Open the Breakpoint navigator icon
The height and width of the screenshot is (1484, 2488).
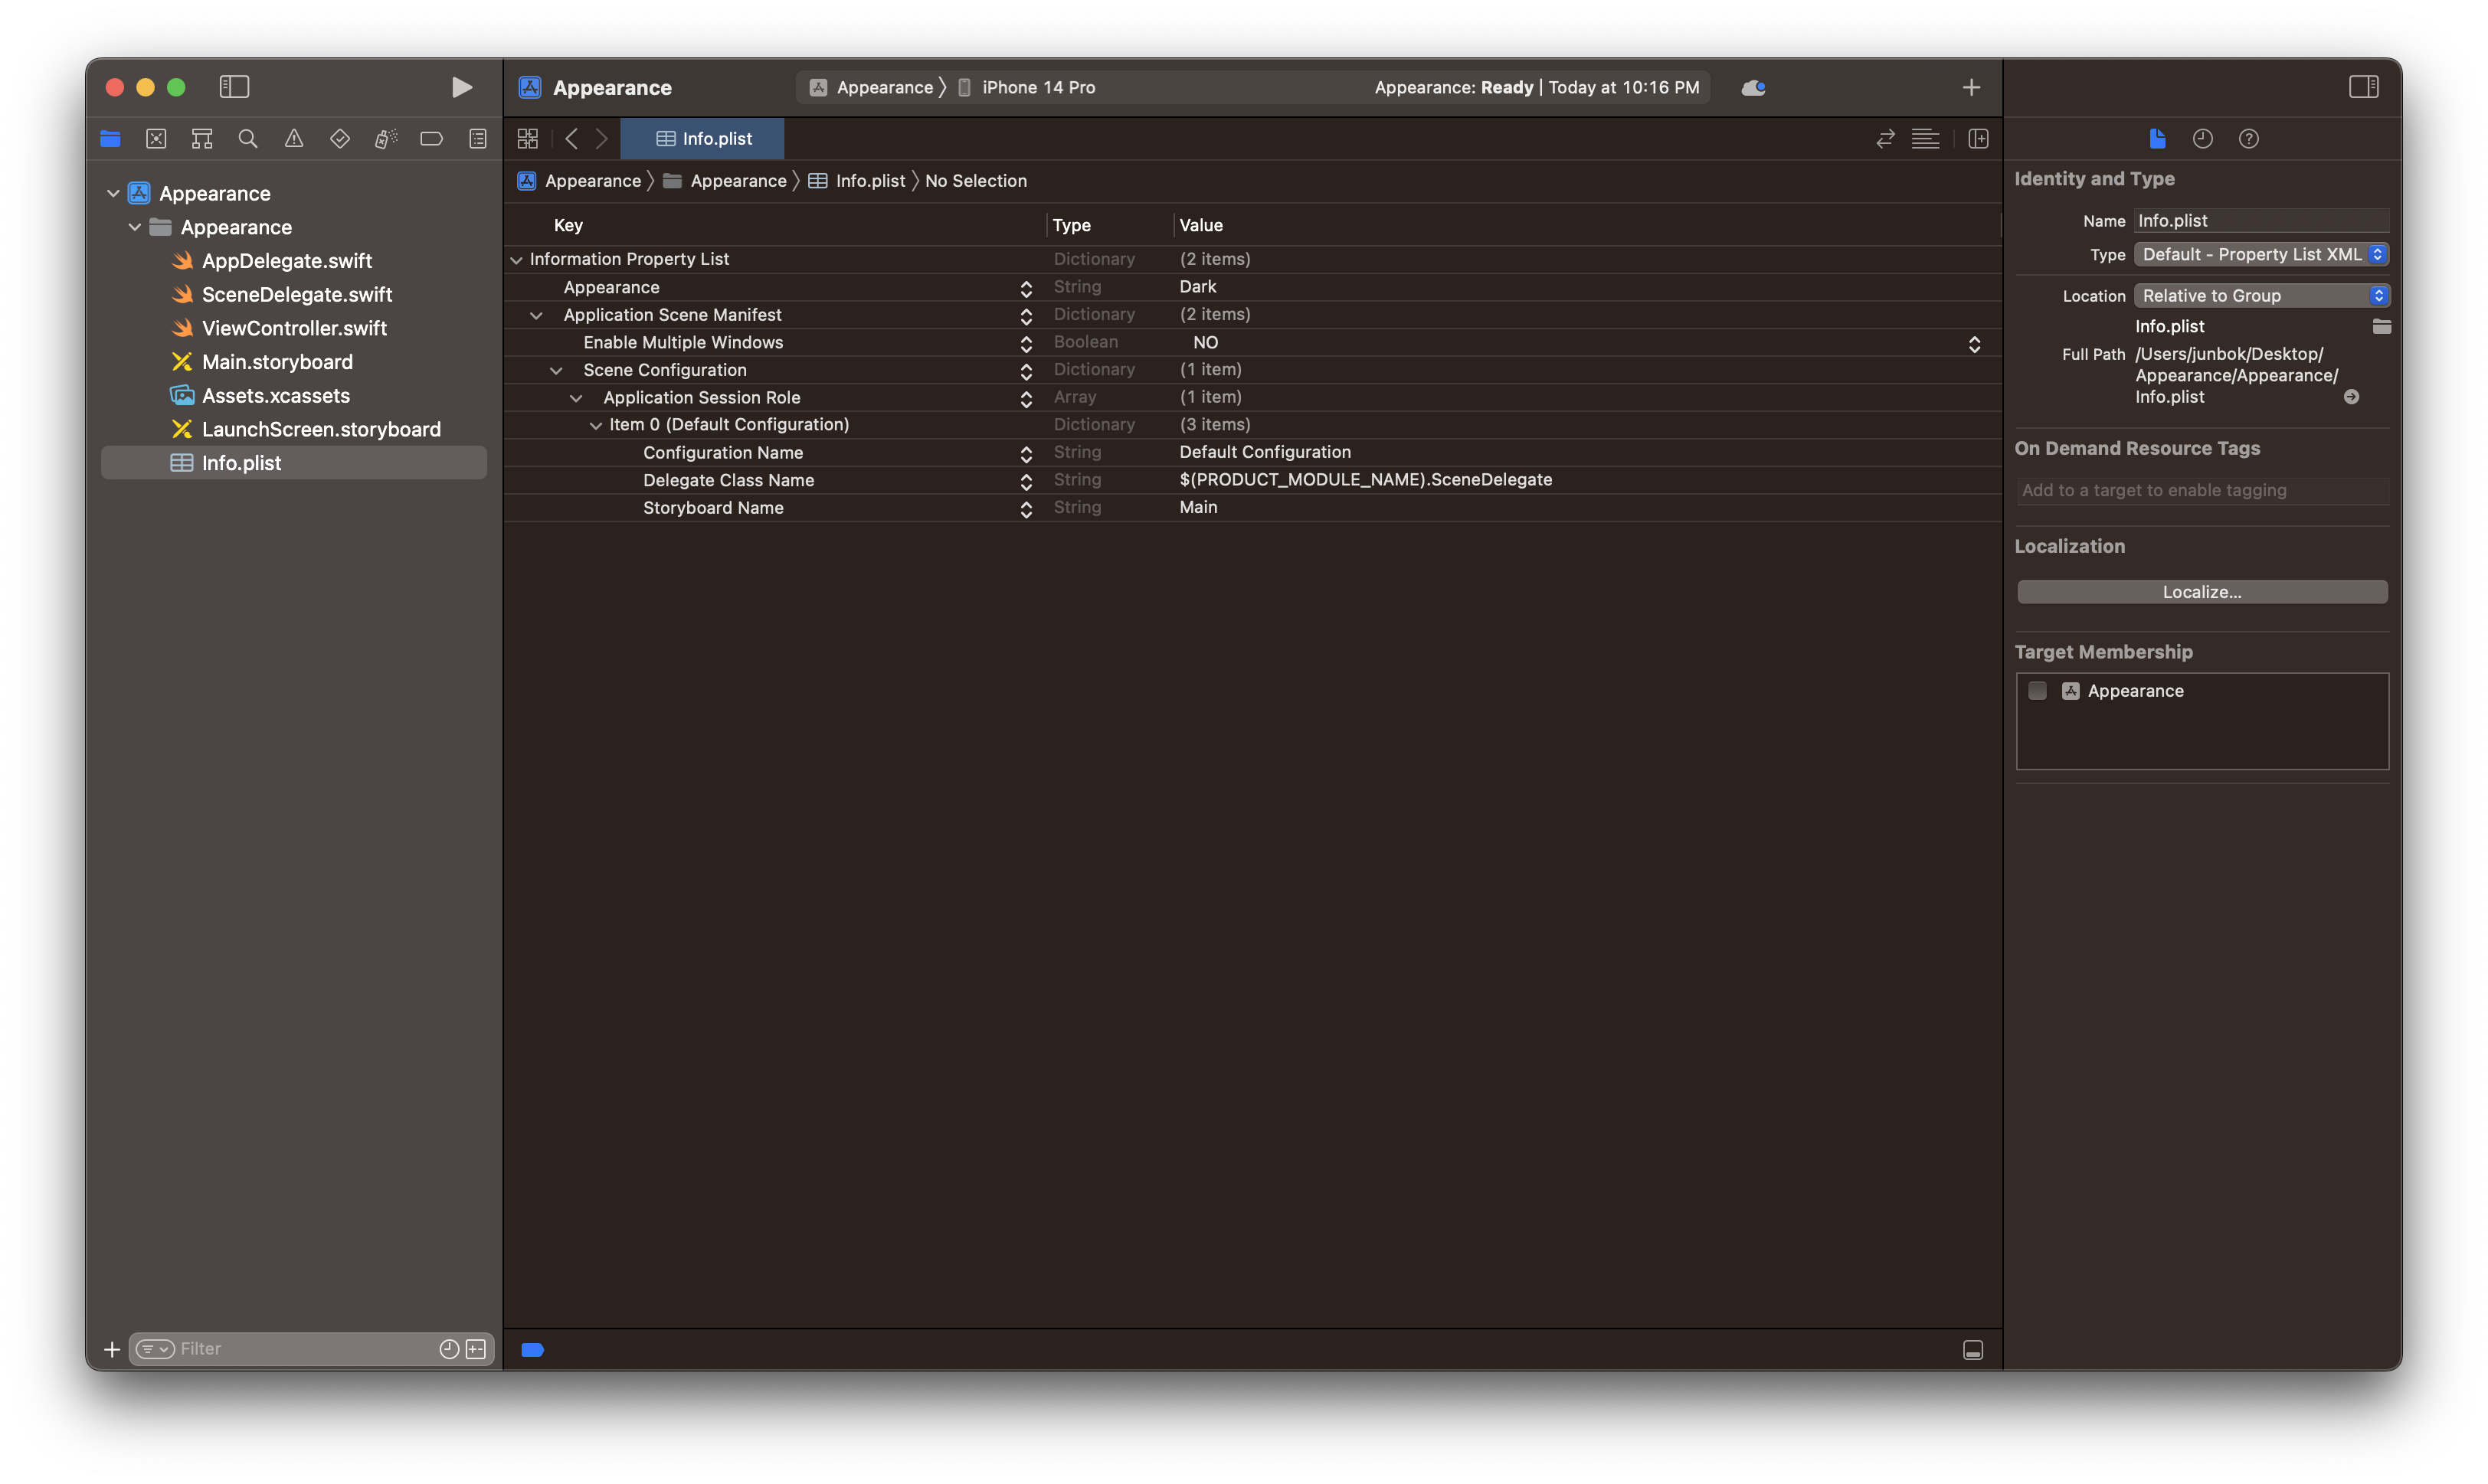(431, 139)
